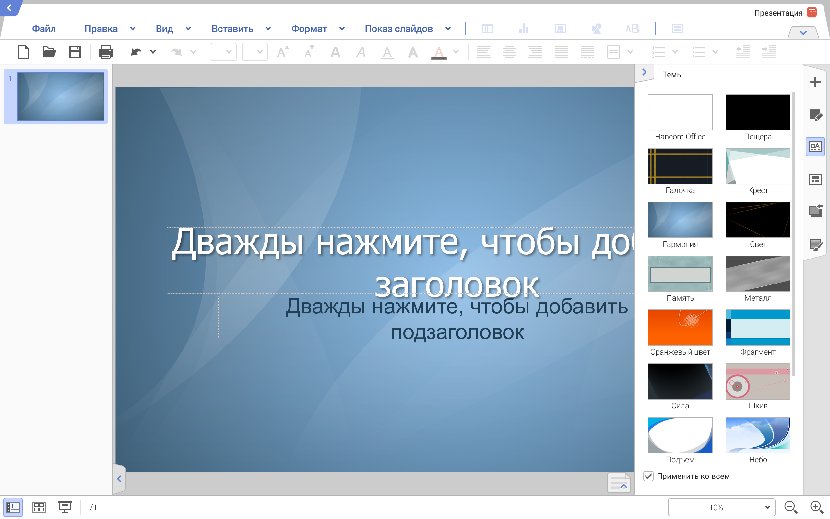This screenshot has height=519, width=830.
Task: Open the Формат menu
Action: 309,29
